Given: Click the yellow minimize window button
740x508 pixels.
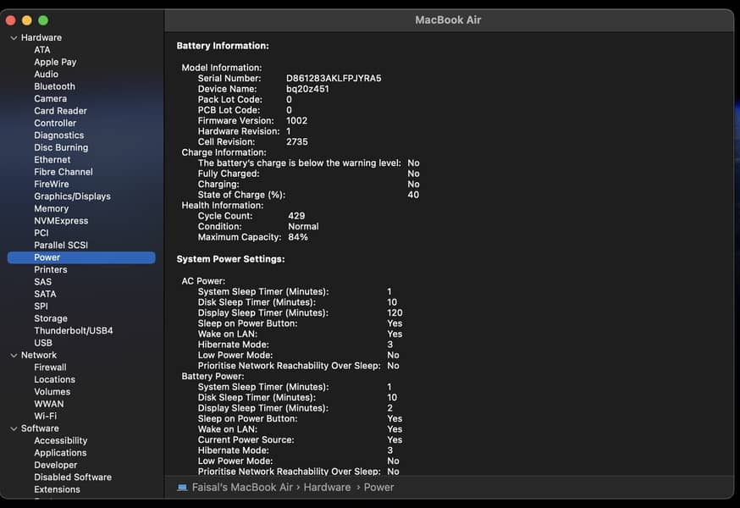Looking at the screenshot, I should pyautogui.click(x=27, y=19).
